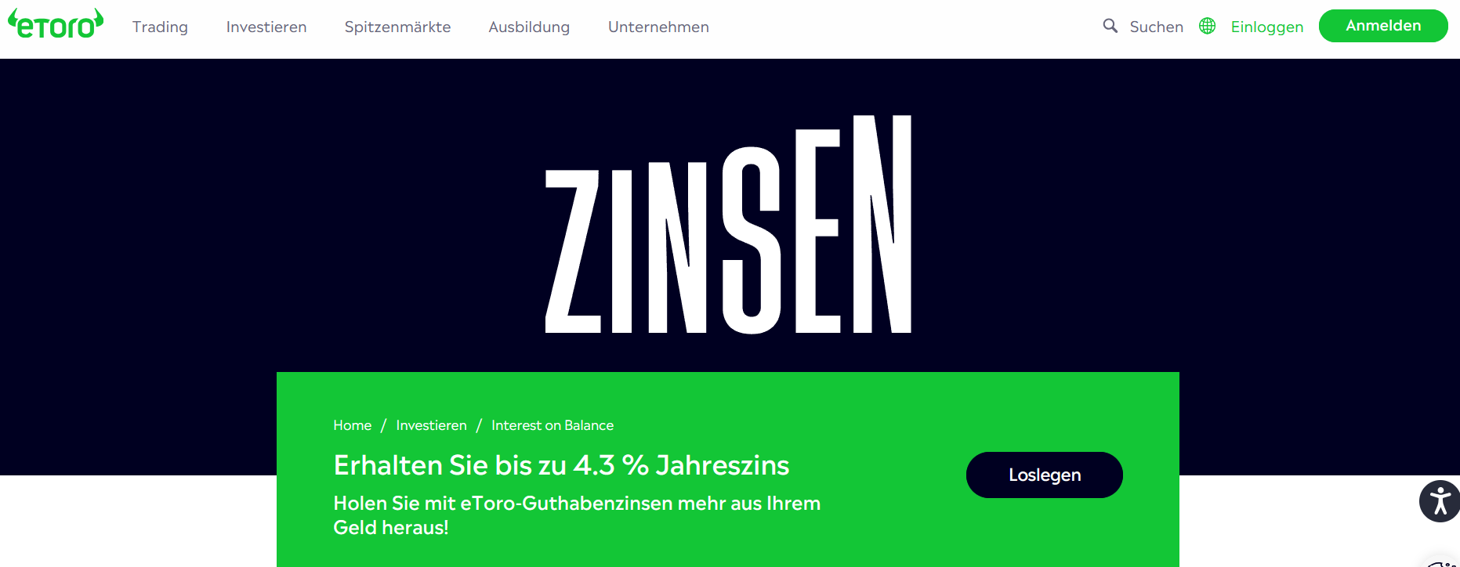Click the Einloggen login link

[x=1267, y=27]
